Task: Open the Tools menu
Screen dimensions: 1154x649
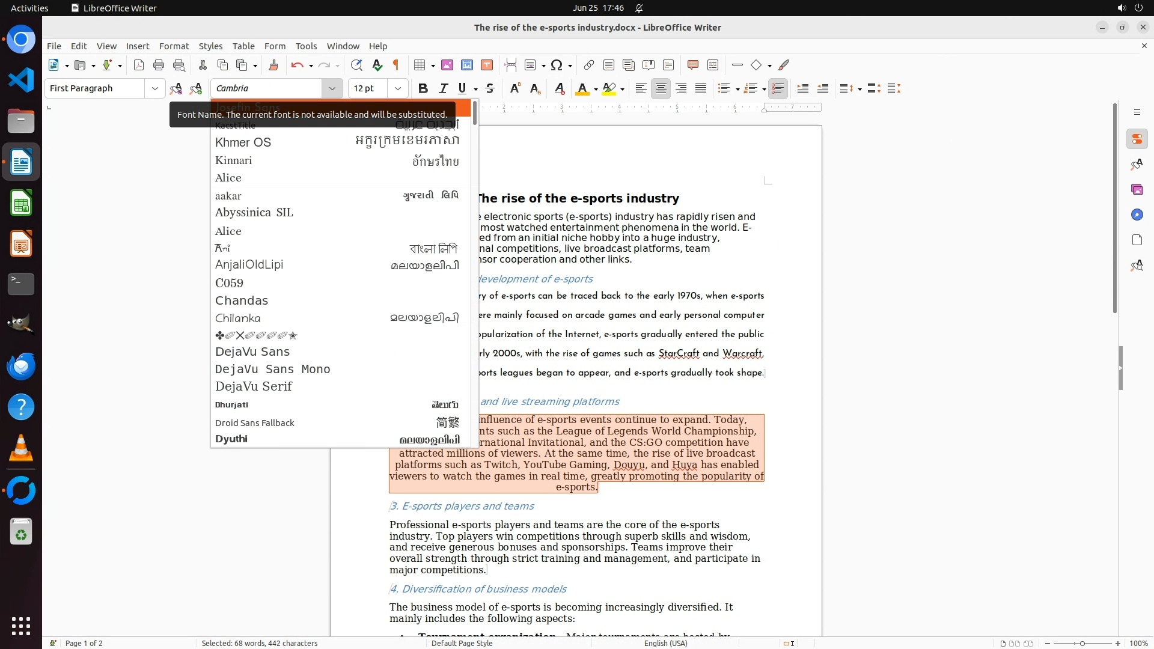Action: tap(306, 46)
